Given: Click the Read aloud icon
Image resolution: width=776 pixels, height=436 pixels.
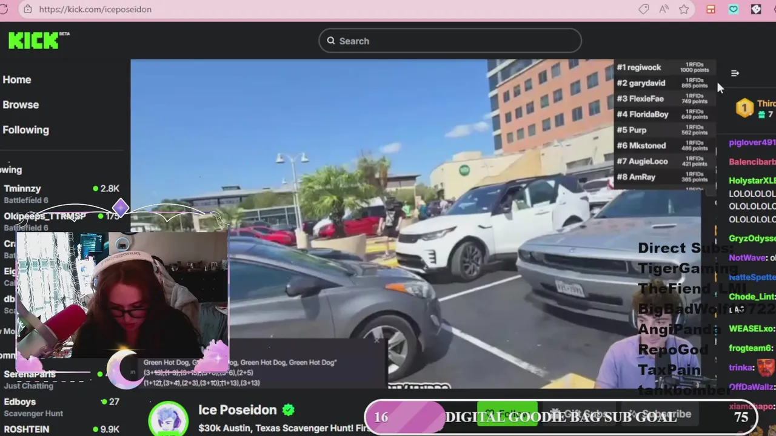Looking at the screenshot, I should [664, 9].
